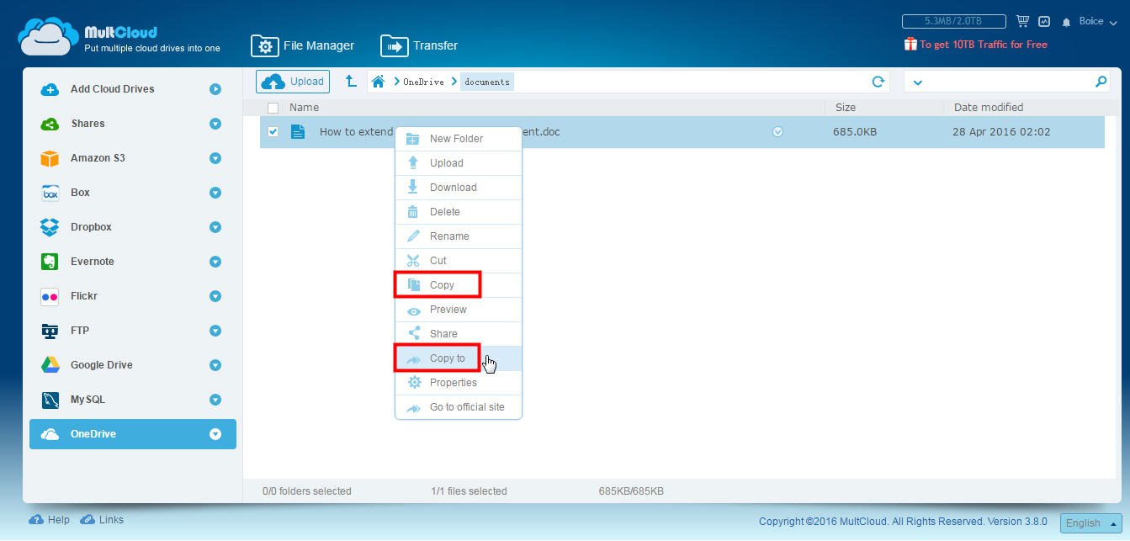Refresh the file list
The image size is (1130, 541).
[878, 82]
